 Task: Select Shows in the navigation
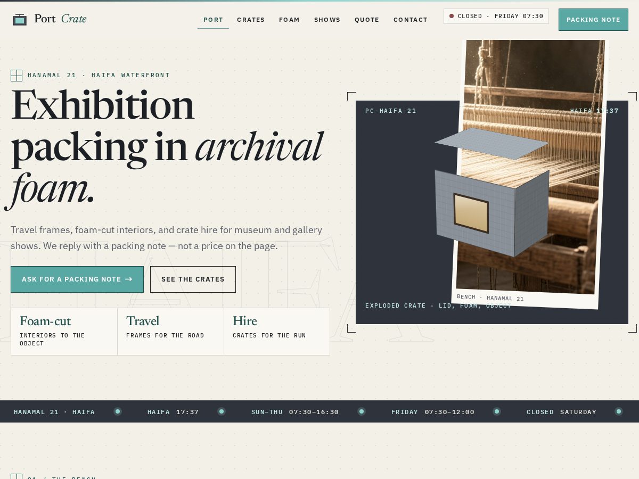pyautogui.click(x=327, y=20)
